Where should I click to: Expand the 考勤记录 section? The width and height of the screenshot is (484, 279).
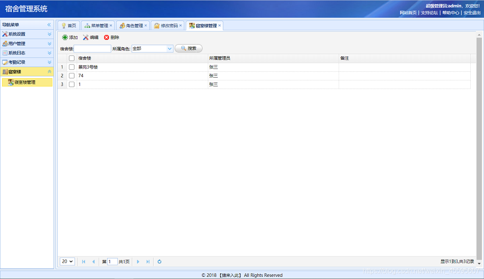click(49, 62)
